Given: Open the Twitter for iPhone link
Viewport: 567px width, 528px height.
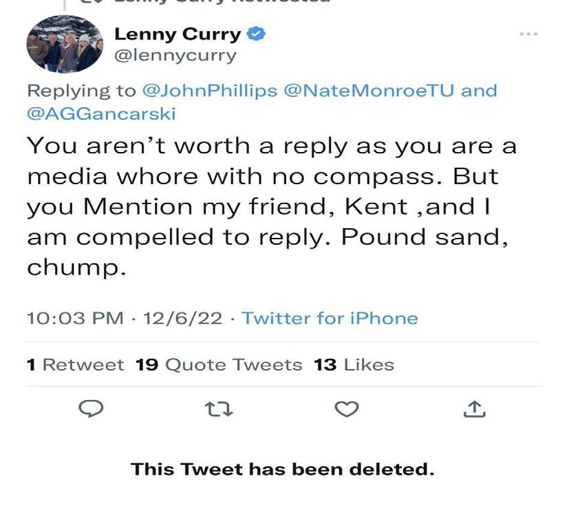Looking at the screenshot, I should click(x=330, y=318).
